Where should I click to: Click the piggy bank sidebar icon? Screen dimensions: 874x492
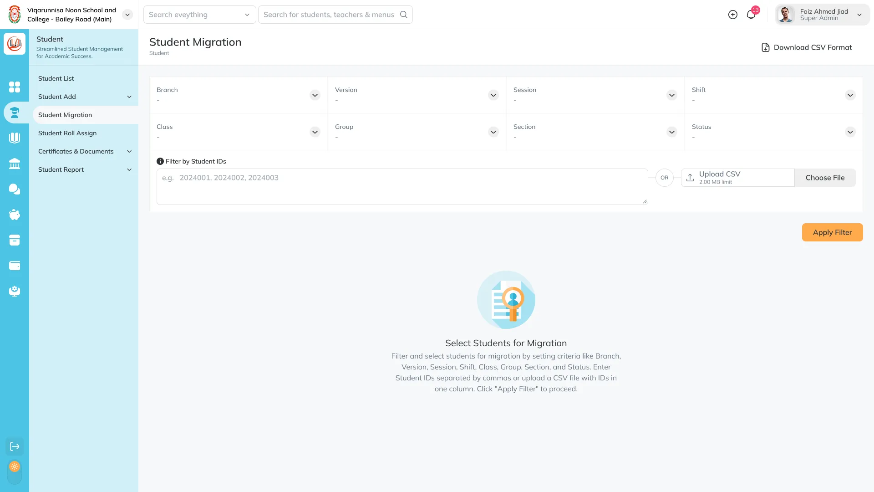[x=15, y=215]
